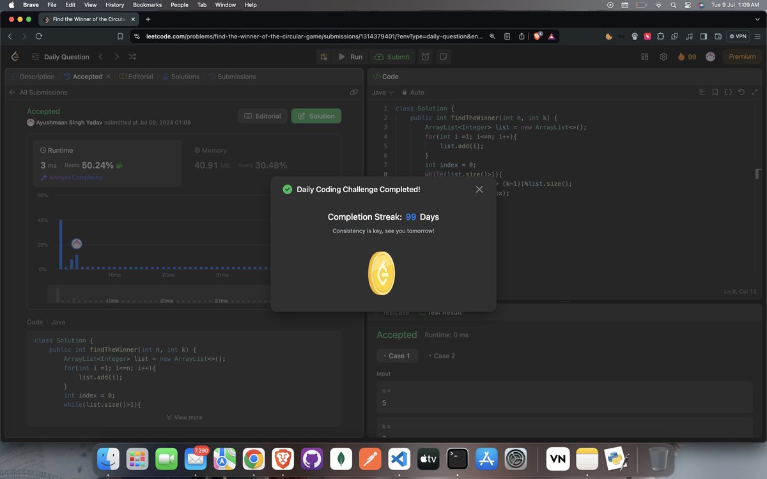The width and height of the screenshot is (767, 479).
Task: Click the VPN button
Action: [x=738, y=36]
